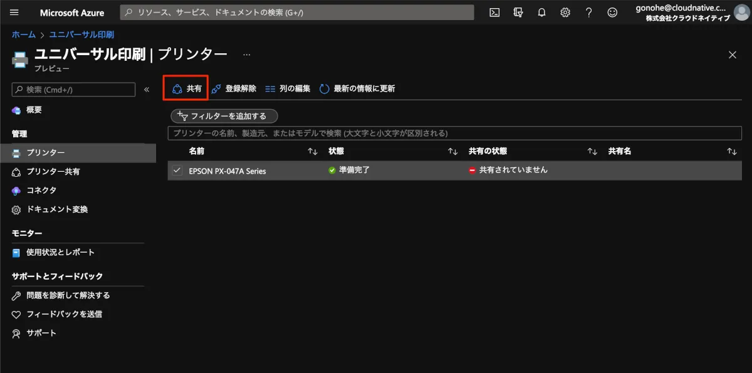This screenshot has width=752, height=373.
Task: Open Cloud Shell from the top bar
Action: coord(494,13)
